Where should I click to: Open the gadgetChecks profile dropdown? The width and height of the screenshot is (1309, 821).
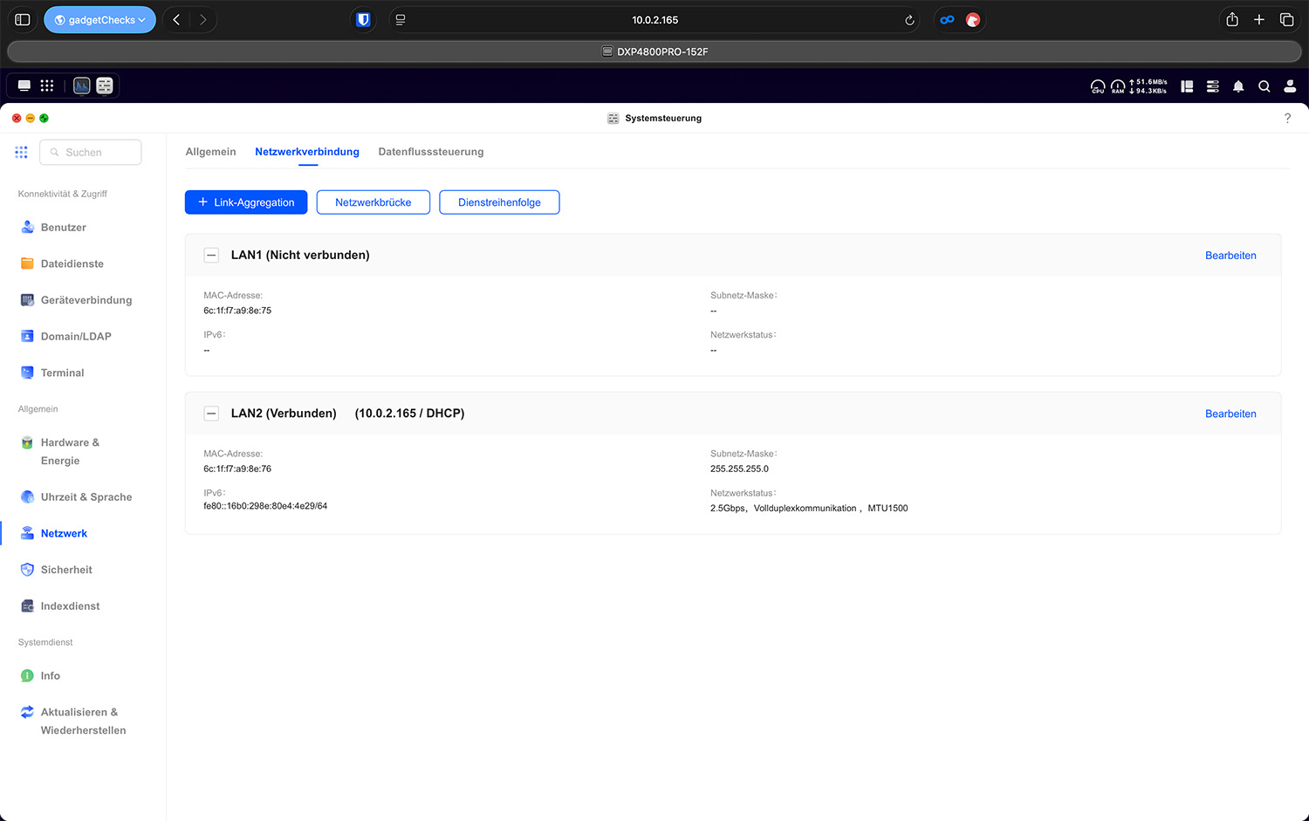click(99, 20)
